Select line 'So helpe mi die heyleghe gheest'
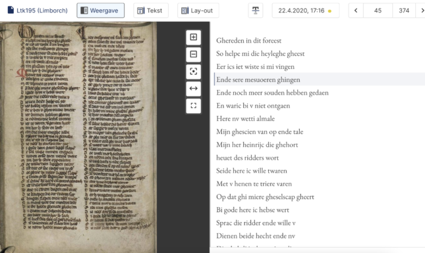 tap(260, 53)
